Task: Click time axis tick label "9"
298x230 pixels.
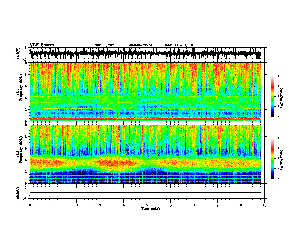Action: pos(241,205)
